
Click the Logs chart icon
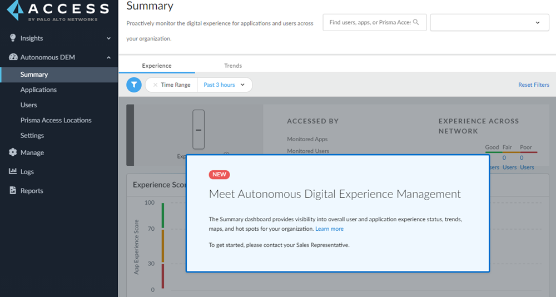tap(13, 172)
